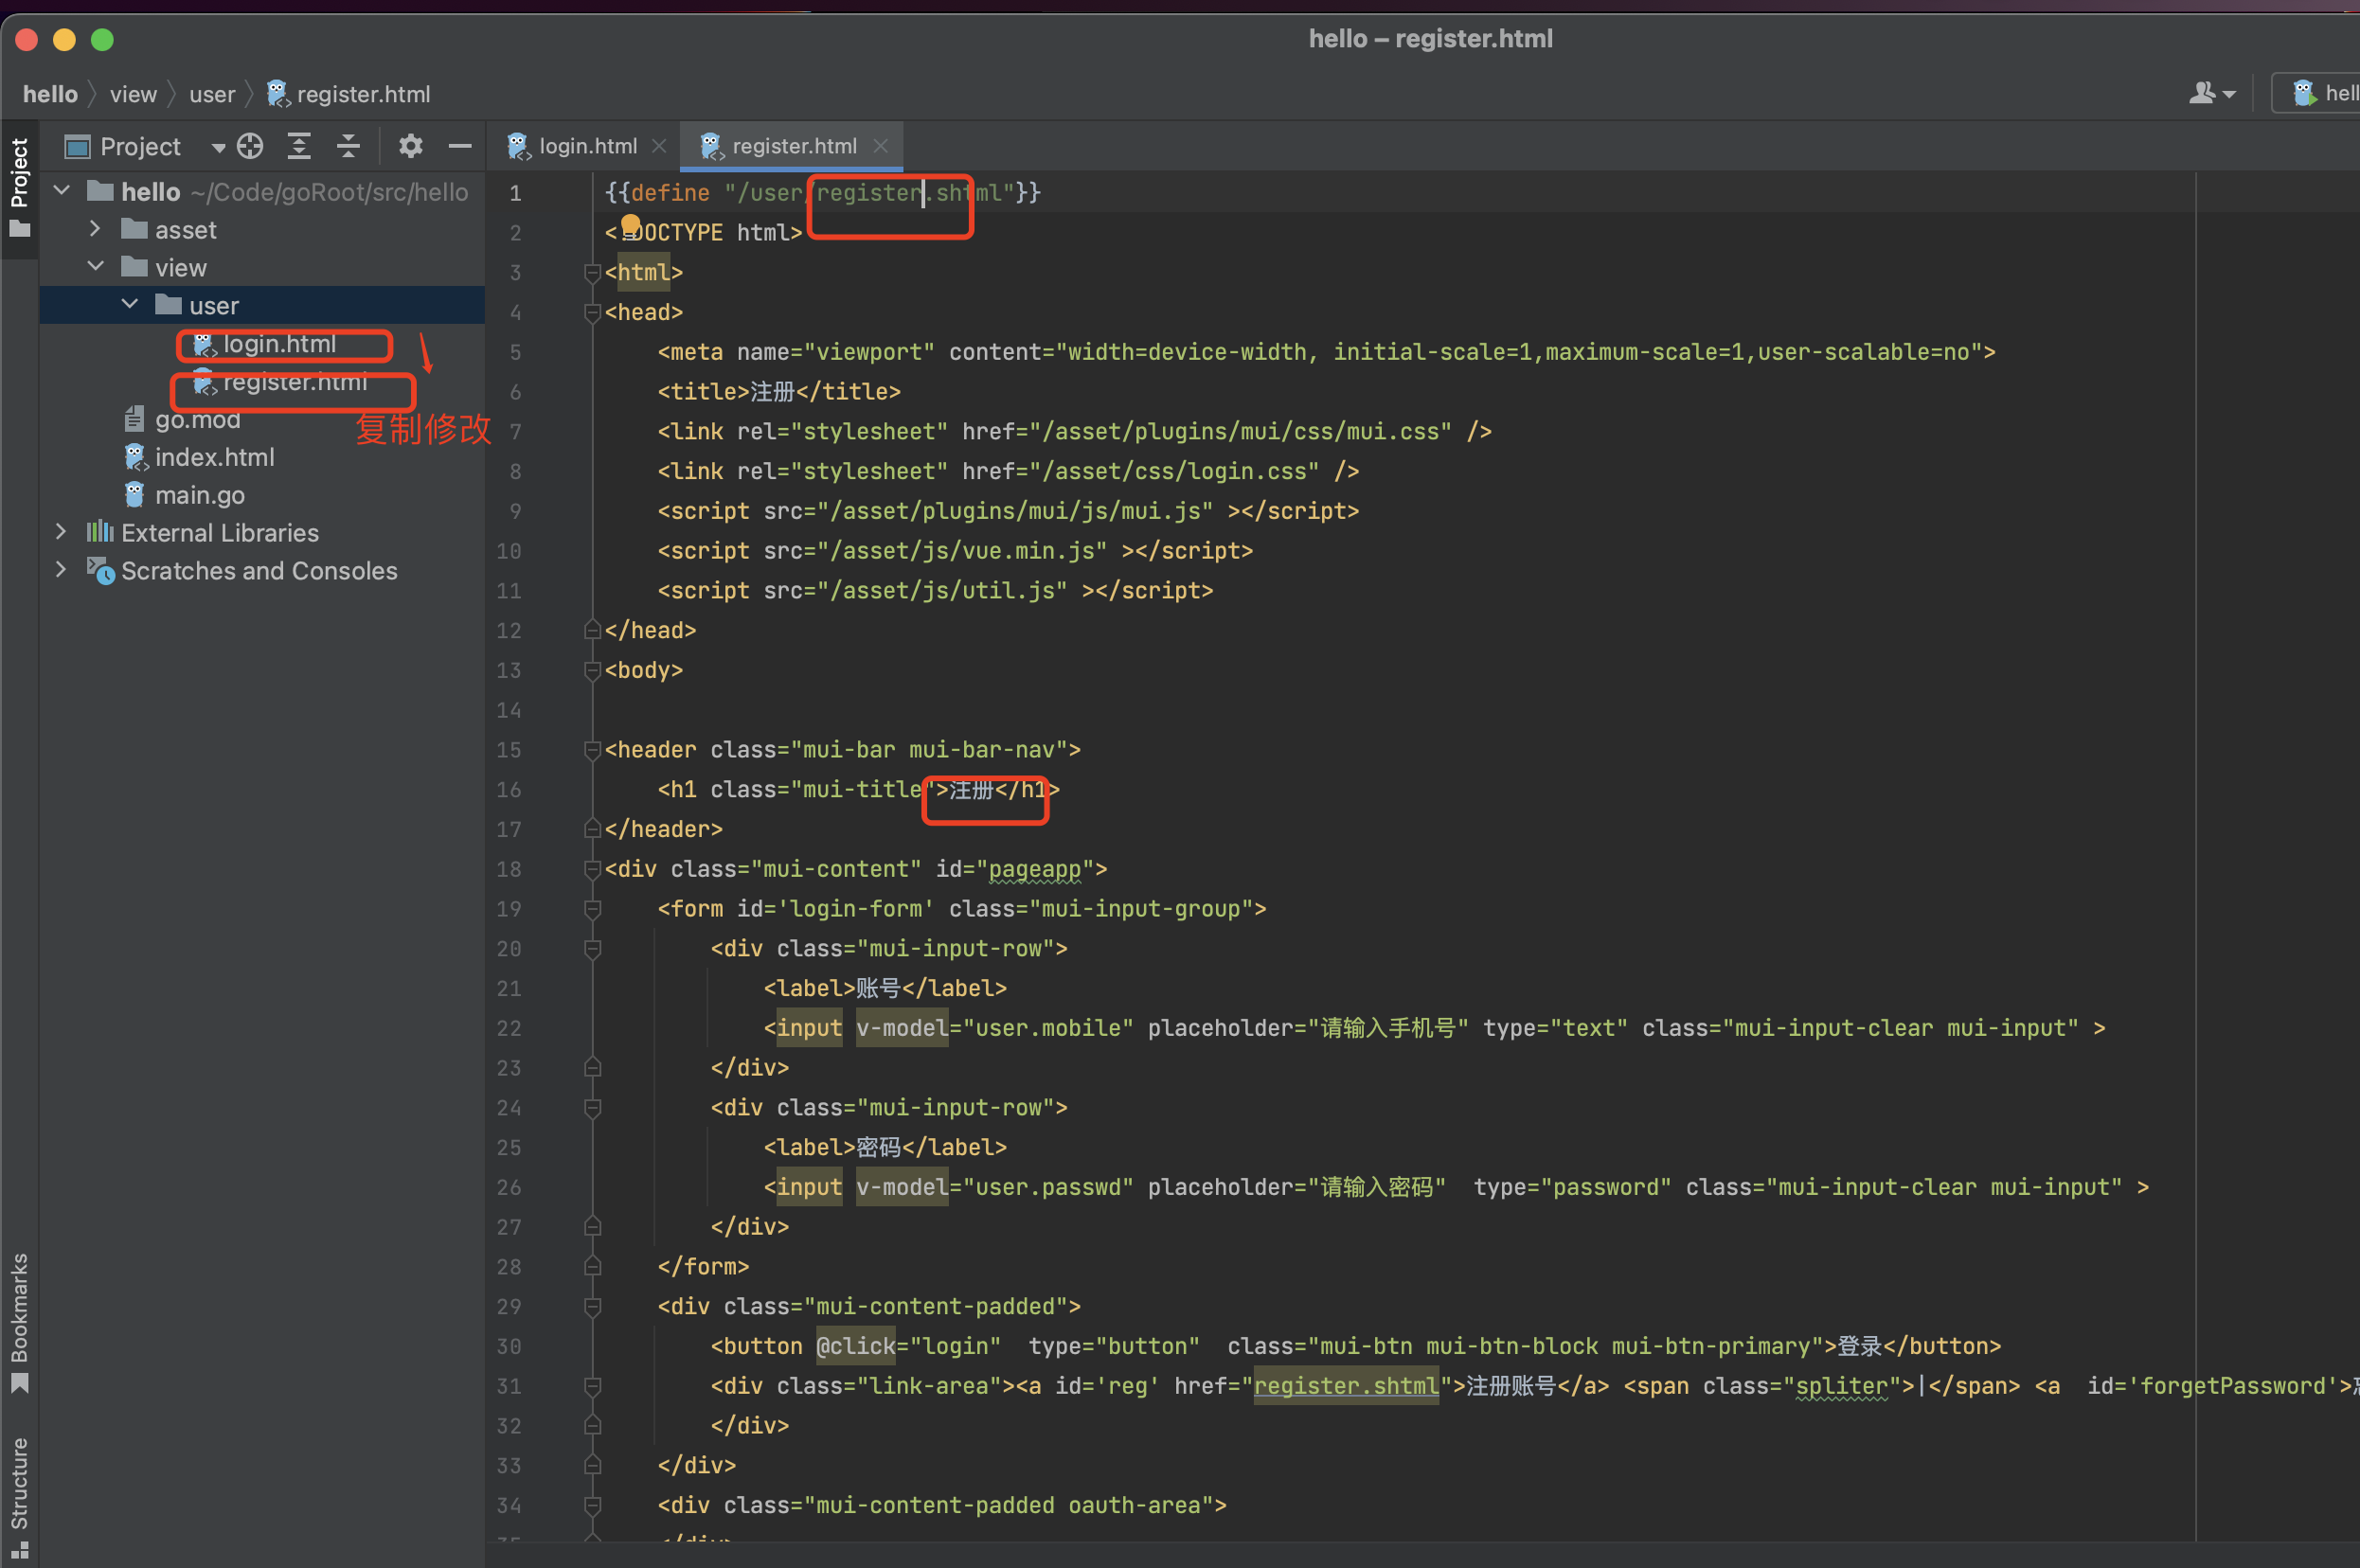Click register.html breadcrumb in navigation bar
This screenshot has height=1568, width=2360.
click(349, 94)
